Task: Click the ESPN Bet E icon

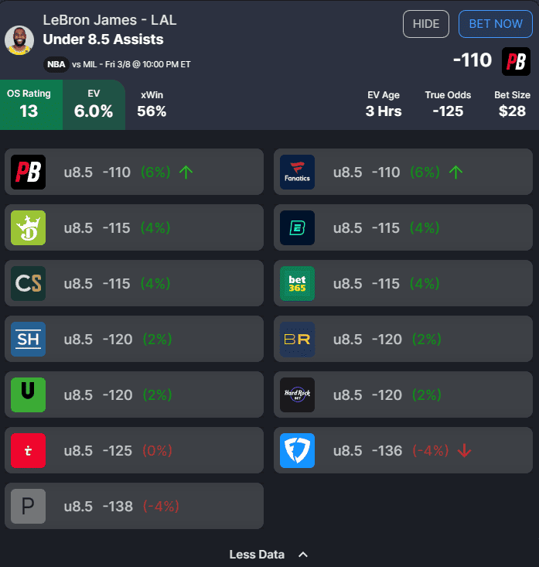Action: (297, 228)
